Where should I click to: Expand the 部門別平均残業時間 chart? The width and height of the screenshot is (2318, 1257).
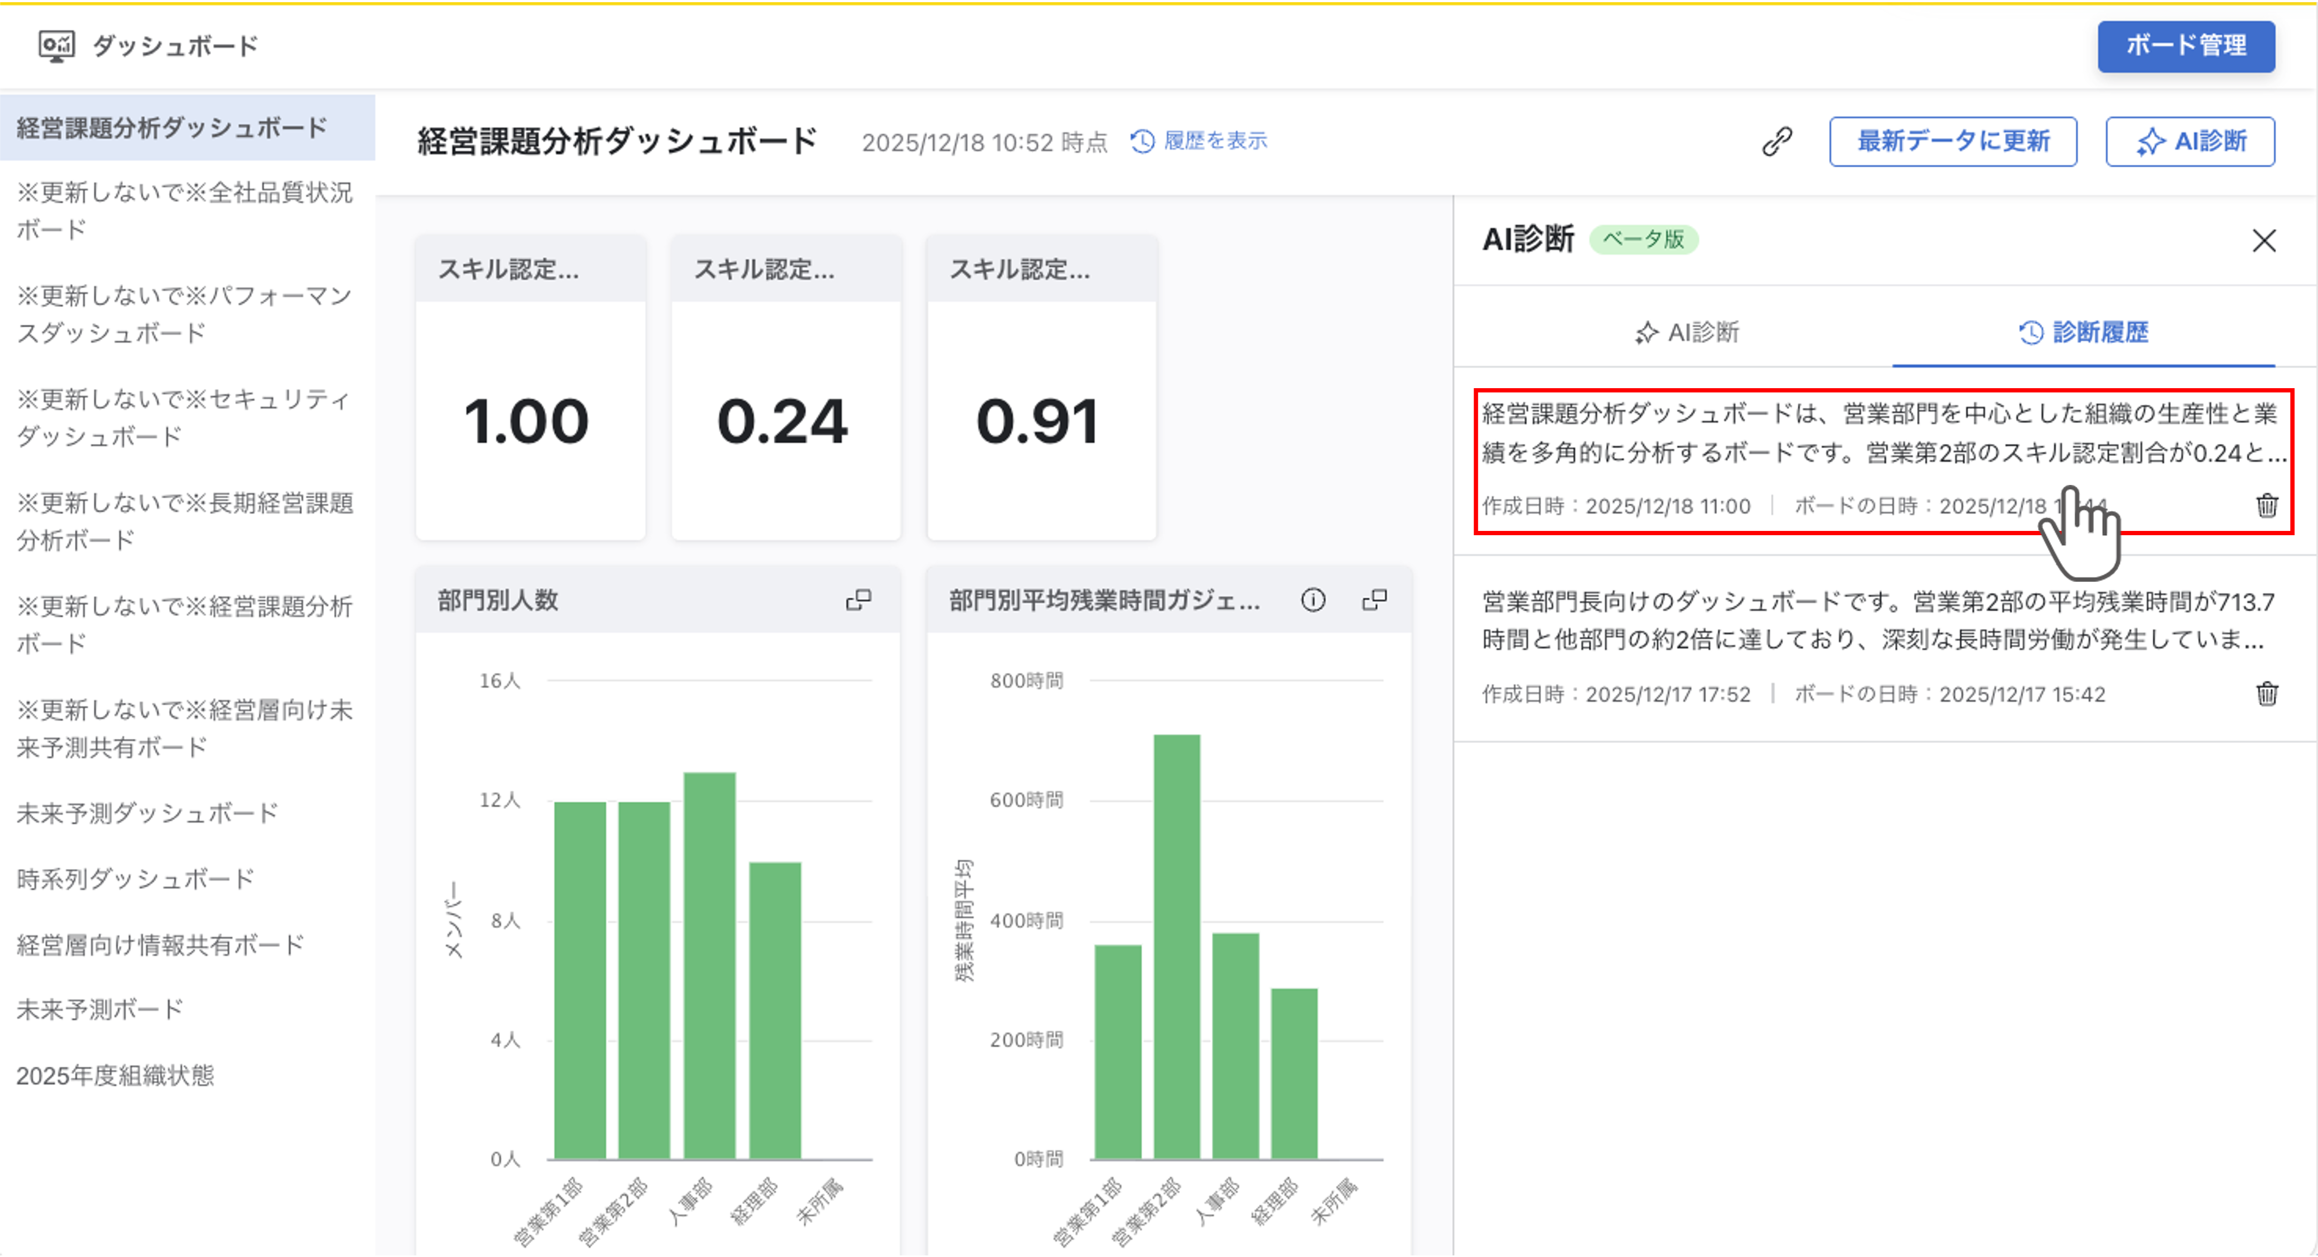tap(1374, 599)
